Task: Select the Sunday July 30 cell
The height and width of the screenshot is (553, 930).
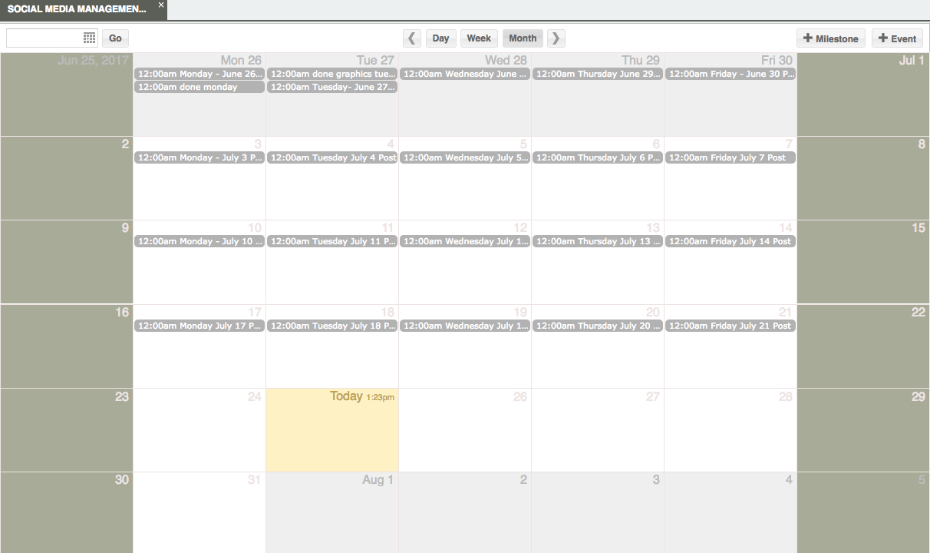Action: pyautogui.click(x=67, y=513)
